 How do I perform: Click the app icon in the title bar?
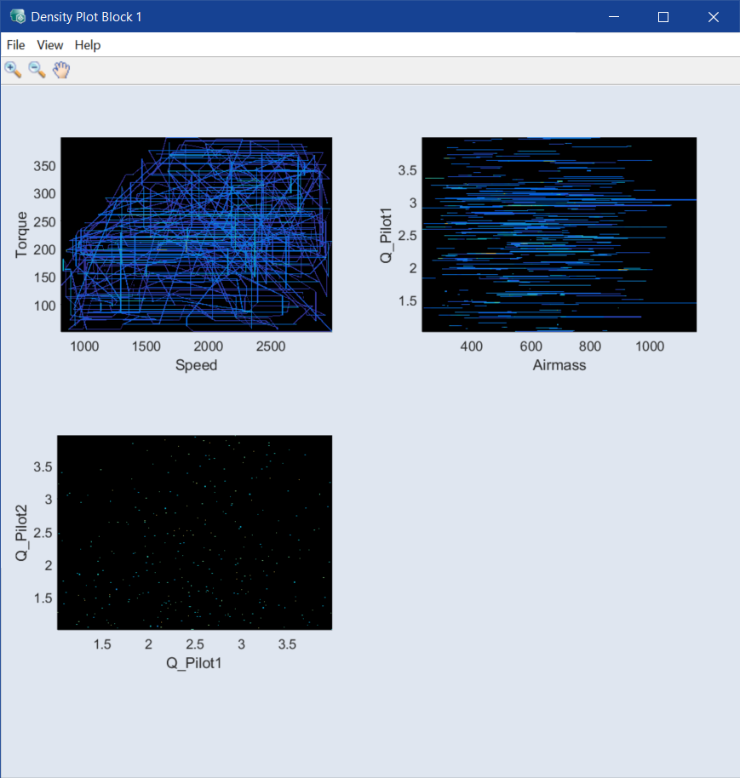click(x=17, y=16)
